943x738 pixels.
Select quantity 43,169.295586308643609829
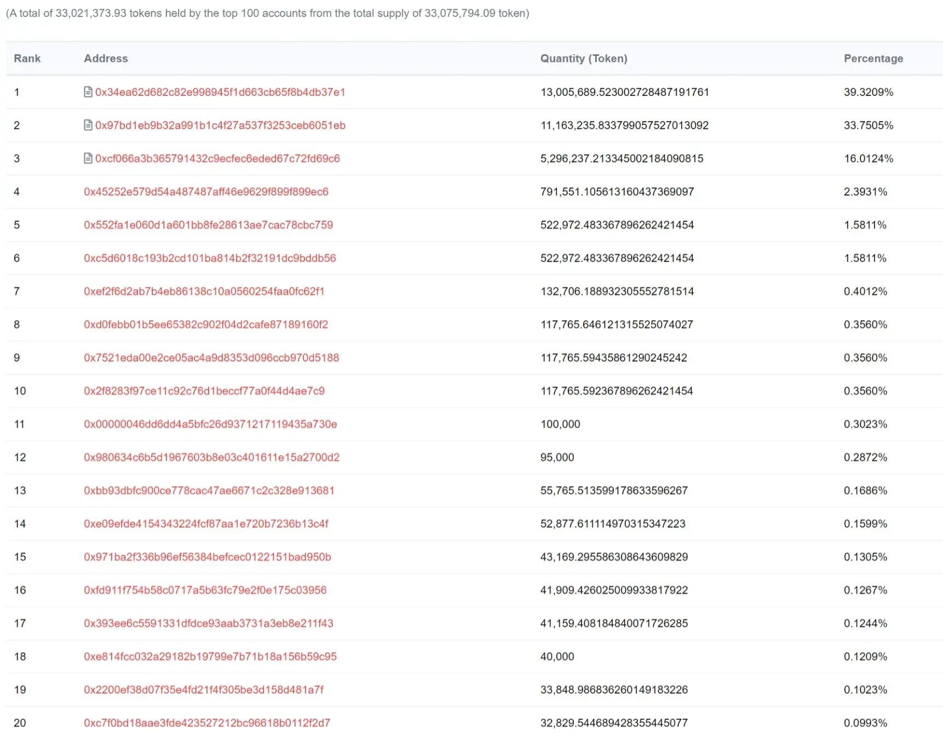click(x=614, y=557)
